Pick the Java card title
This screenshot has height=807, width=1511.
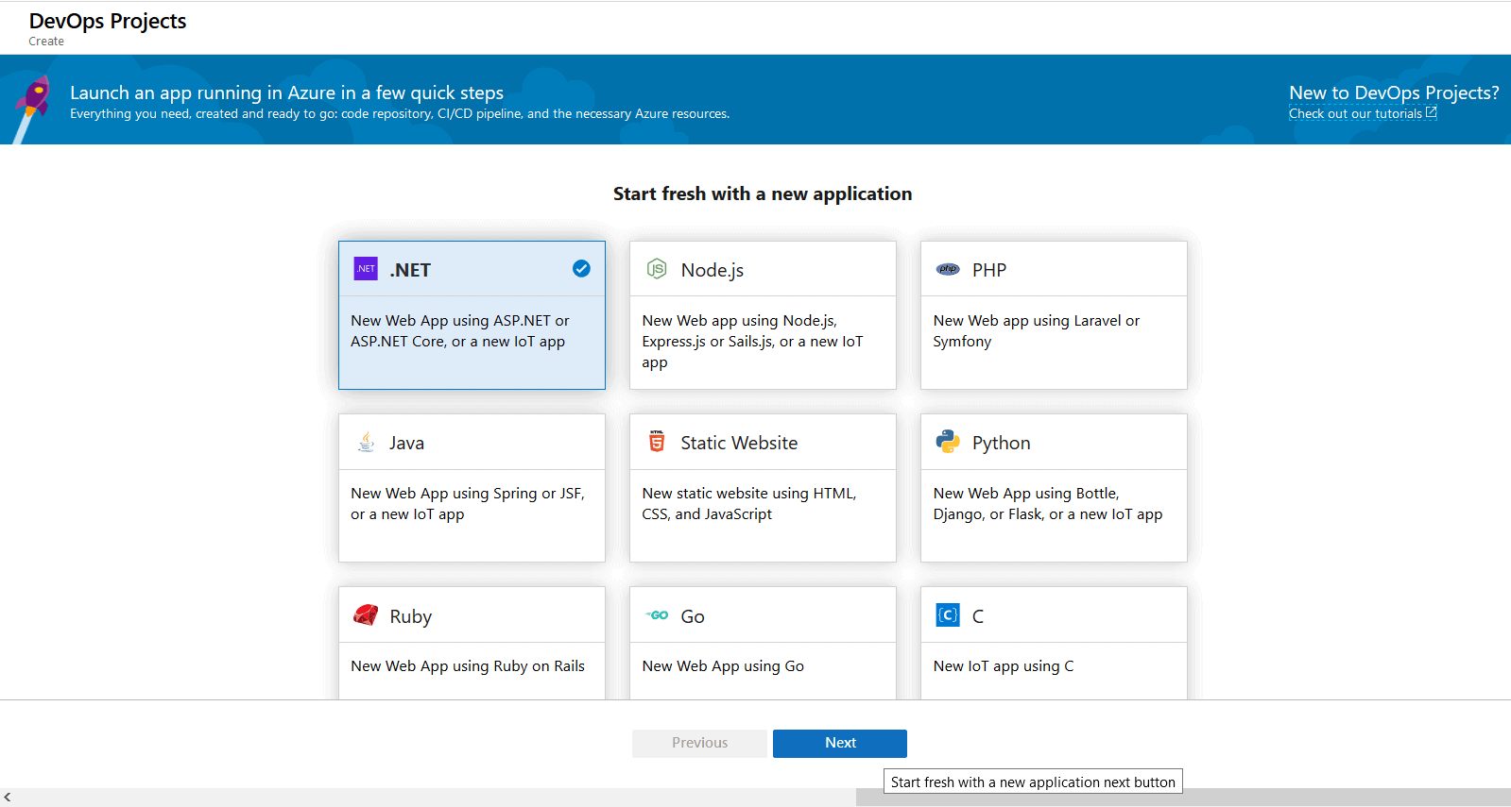(406, 444)
